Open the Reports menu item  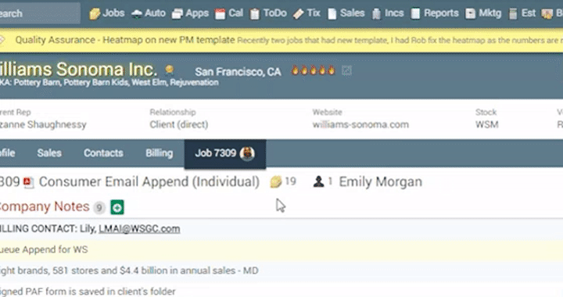pos(435,13)
